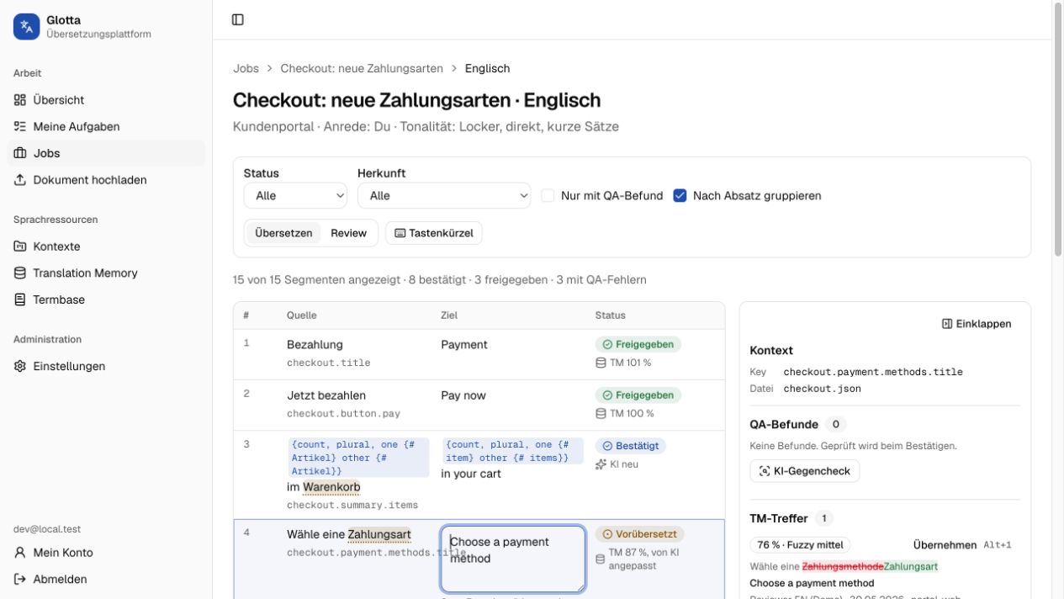Open Übersicht in the sidebar
This screenshot has height=599, width=1064.
[x=106, y=99]
